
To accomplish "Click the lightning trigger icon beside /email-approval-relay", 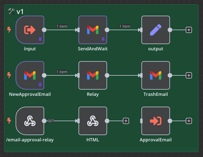I will tap(9, 121).
